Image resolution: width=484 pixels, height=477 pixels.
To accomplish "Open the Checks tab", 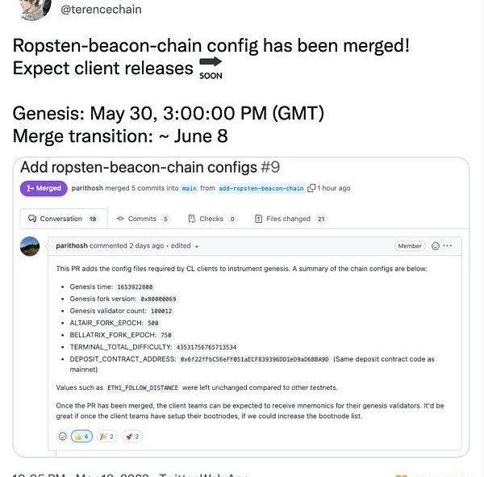I will (212, 219).
